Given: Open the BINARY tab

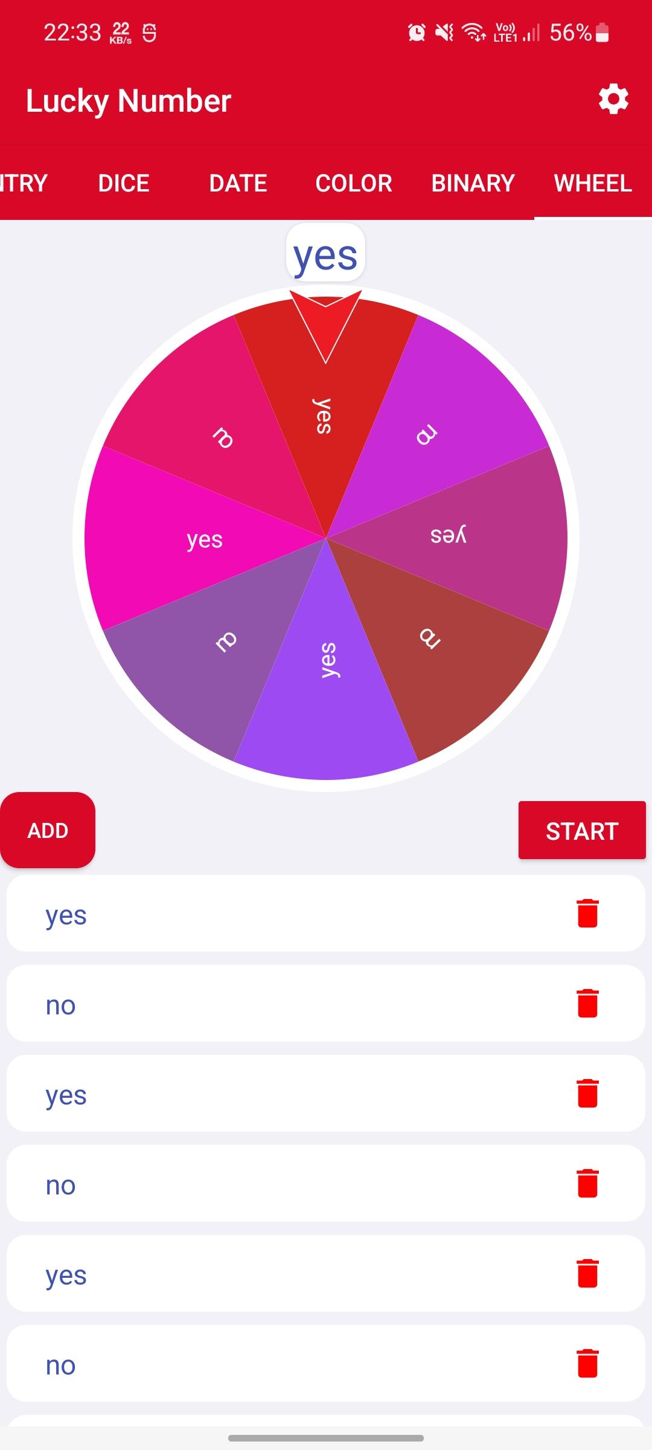Looking at the screenshot, I should (x=473, y=183).
